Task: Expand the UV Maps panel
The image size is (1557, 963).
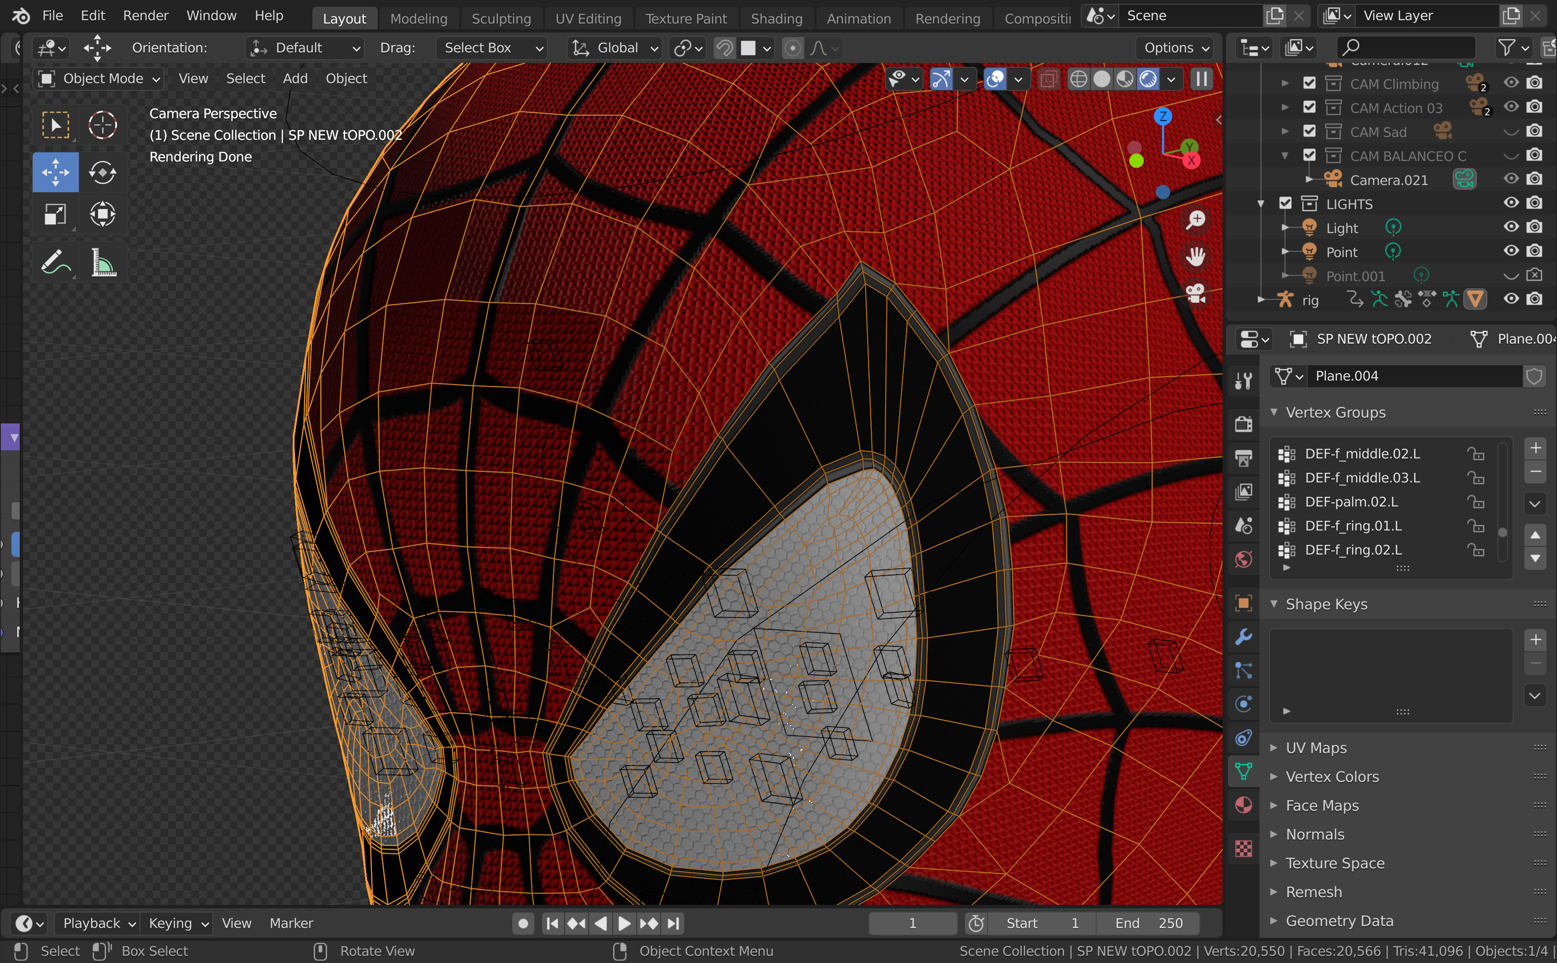Action: pyautogui.click(x=1316, y=748)
